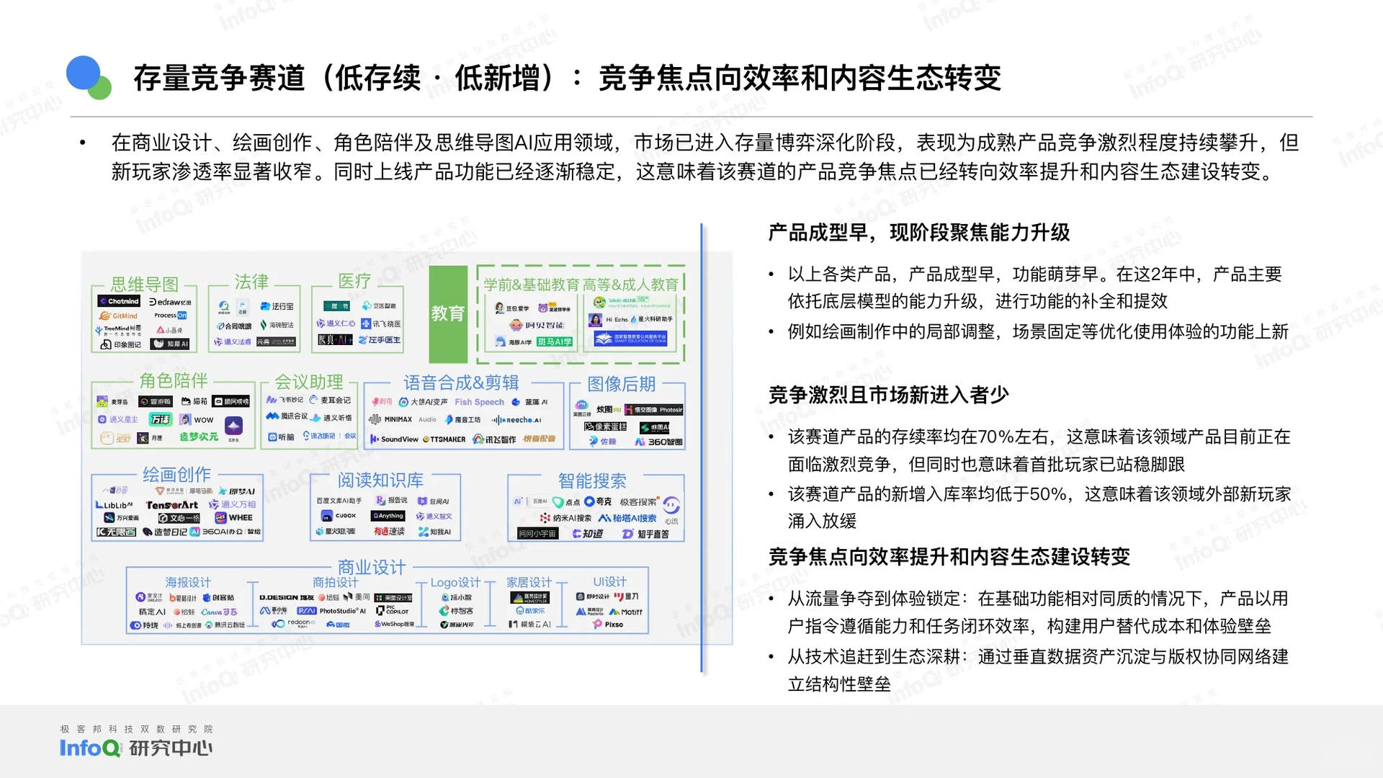The width and height of the screenshot is (1383, 778).
Task: Click the 秘塔AI搜索 logo
Action: [628, 518]
